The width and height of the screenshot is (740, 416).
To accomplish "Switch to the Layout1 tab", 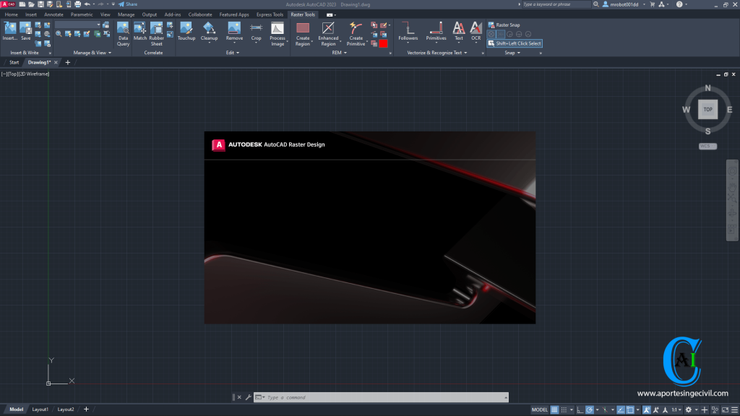I will [x=40, y=409].
